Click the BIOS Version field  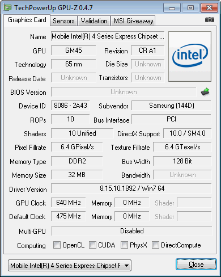click(x=124, y=92)
